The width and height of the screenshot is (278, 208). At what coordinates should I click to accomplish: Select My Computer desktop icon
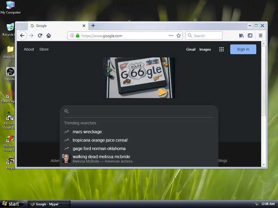click(11, 7)
